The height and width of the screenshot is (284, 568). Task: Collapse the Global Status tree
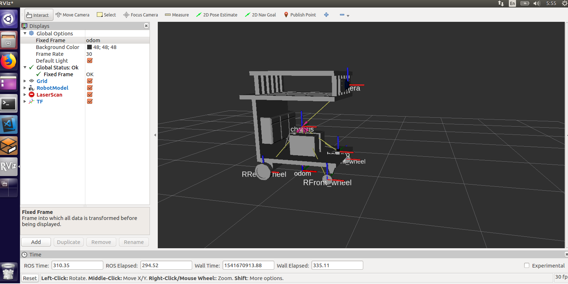tap(25, 67)
